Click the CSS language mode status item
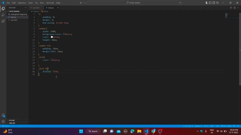The image size is (241, 135). coord(217,126)
